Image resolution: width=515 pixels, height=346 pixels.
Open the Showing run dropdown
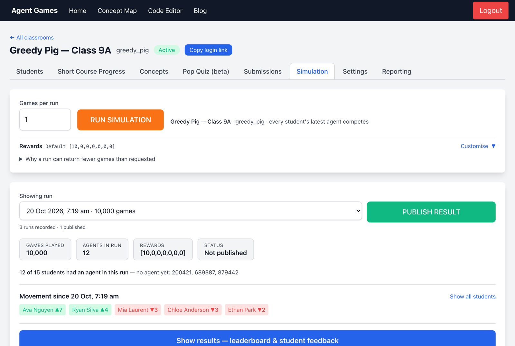pyautogui.click(x=191, y=211)
